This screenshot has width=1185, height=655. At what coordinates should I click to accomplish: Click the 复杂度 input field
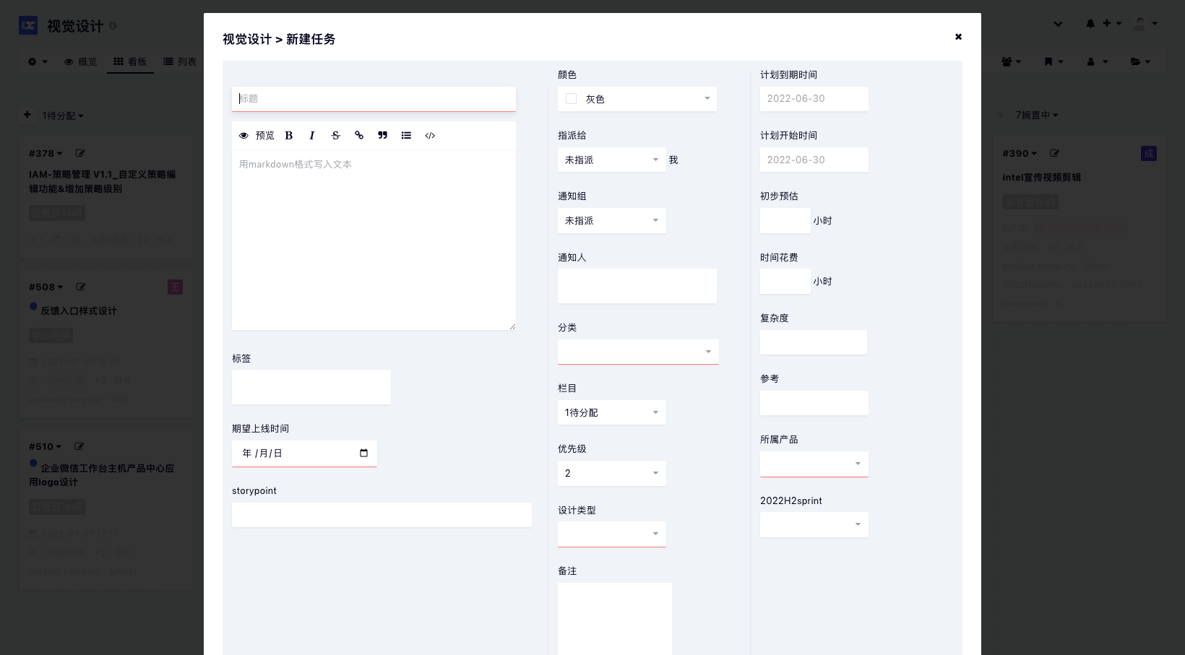pyautogui.click(x=814, y=342)
